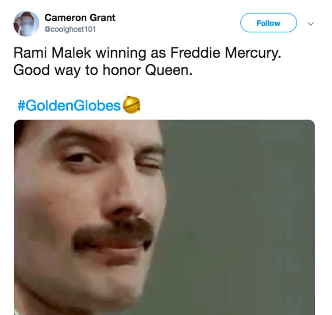Expand the tweet options chevron
The height and width of the screenshot is (315, 332).
311,24
